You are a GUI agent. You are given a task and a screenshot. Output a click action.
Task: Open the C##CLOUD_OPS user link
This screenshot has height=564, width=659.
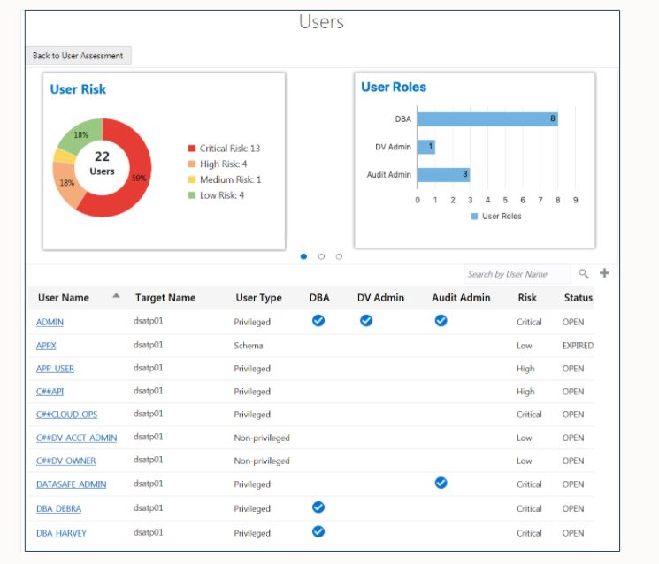67,415
